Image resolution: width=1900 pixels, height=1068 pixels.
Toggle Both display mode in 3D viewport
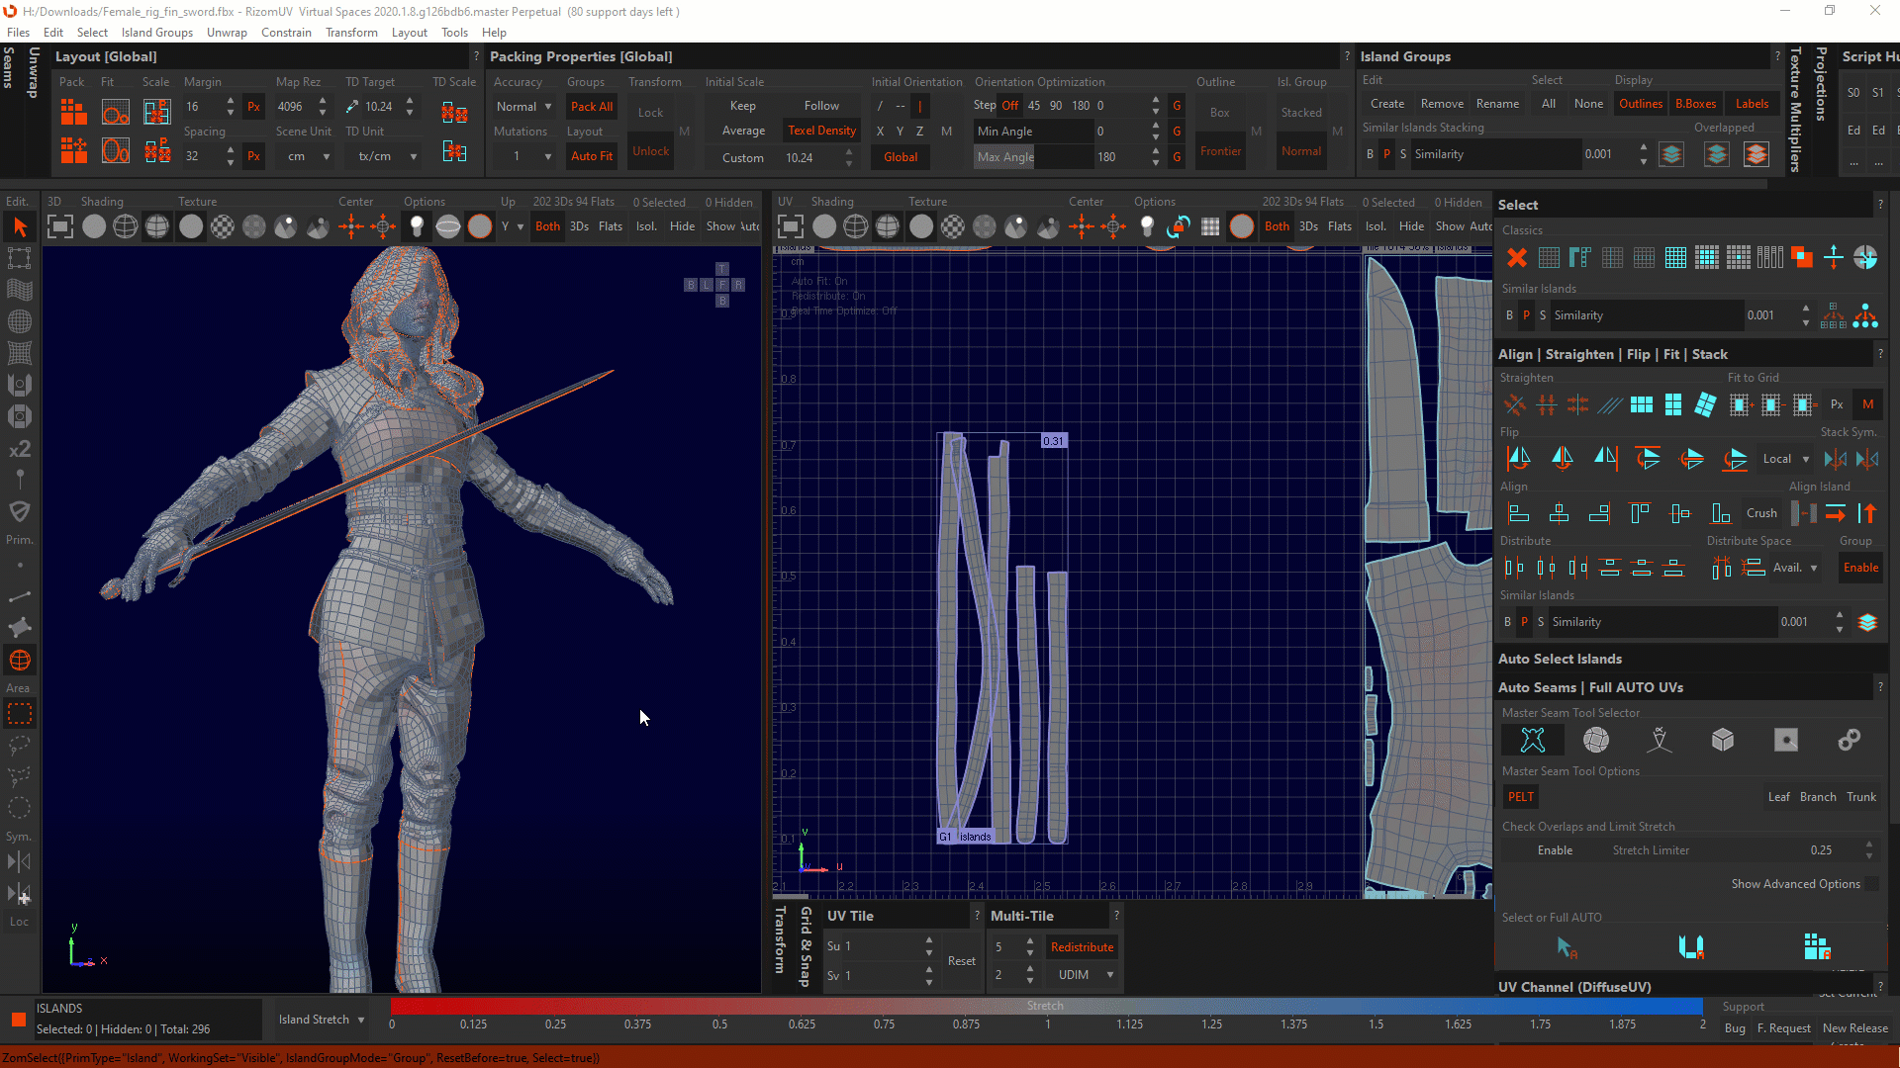(x=547, y=226)
